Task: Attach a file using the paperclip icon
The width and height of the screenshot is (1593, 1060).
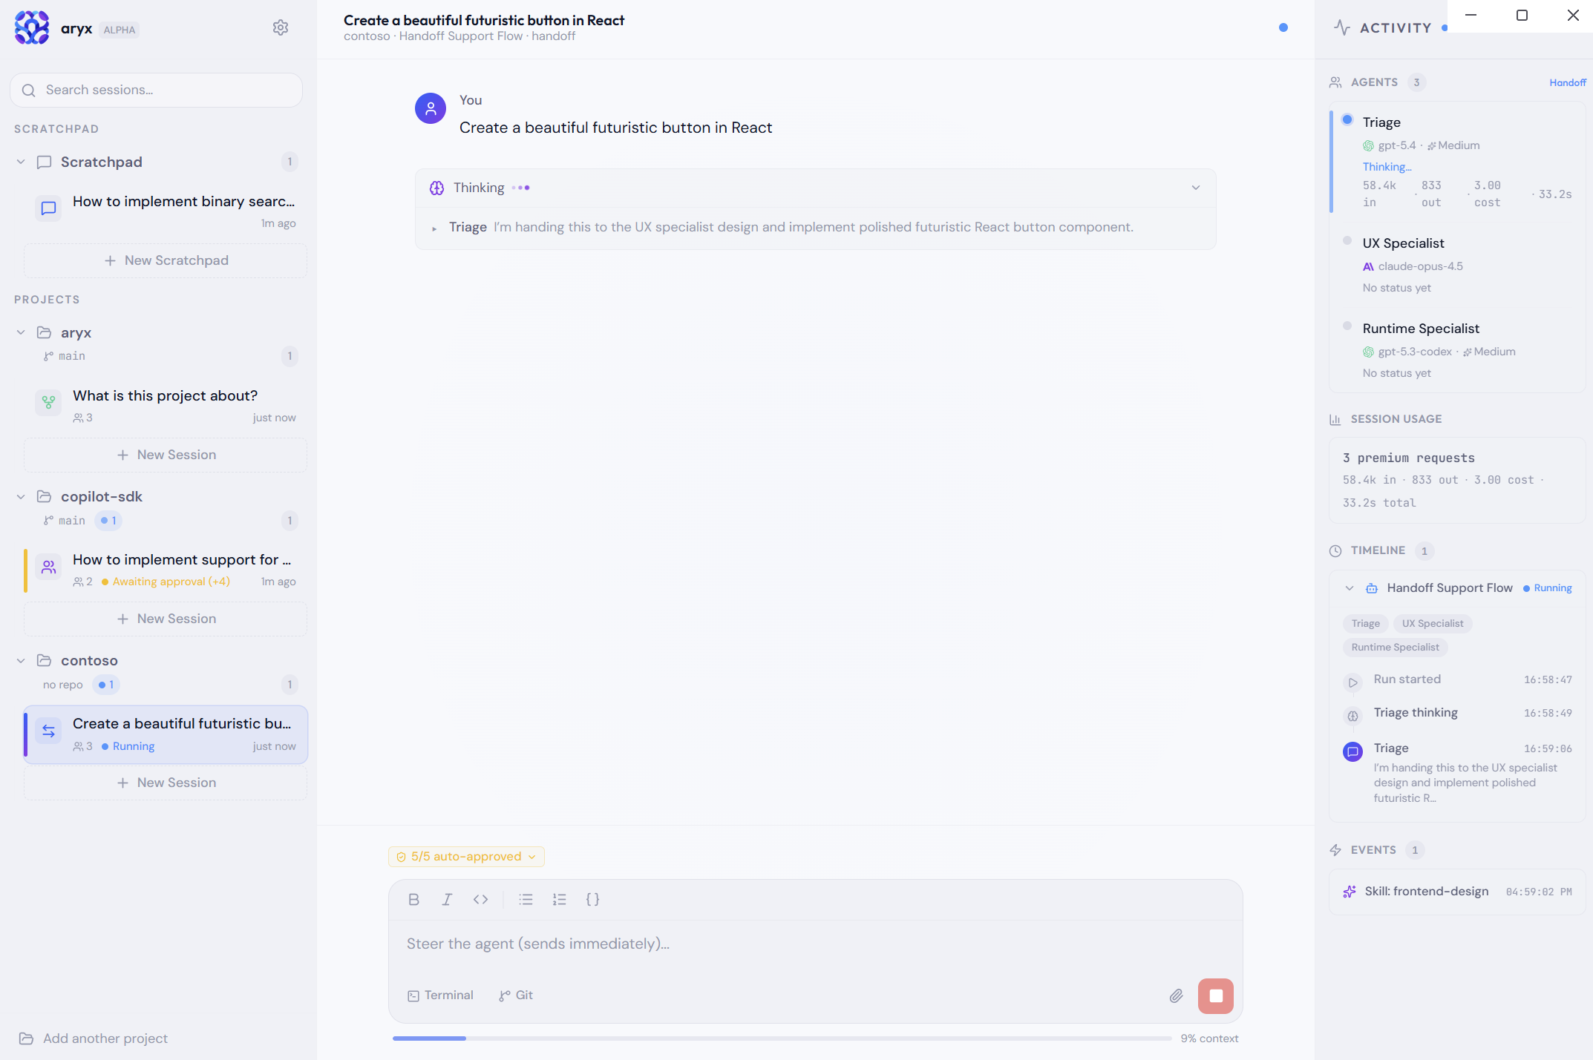Action: point(1176,995)
